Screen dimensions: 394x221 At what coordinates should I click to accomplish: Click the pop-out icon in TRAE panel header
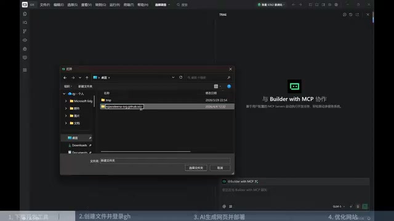pyautogui.click(x=357, y=15)
